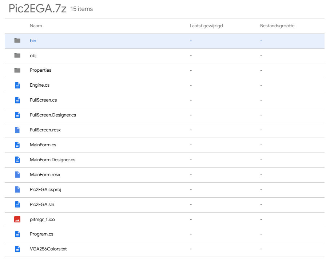The height and width of the screenshot is (265, 330).
Task: Open the FullScreen.Designer.cs file
Action: click(53, 115)
